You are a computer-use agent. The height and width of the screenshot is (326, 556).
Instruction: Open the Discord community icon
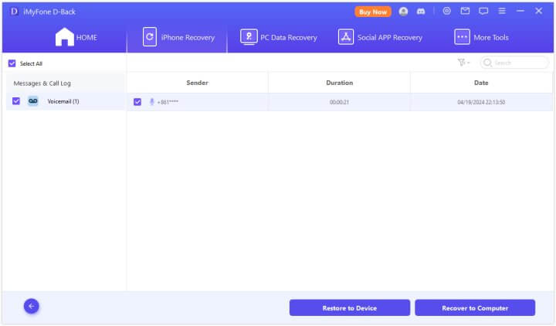pyautogui.click(x=421, y=12)
